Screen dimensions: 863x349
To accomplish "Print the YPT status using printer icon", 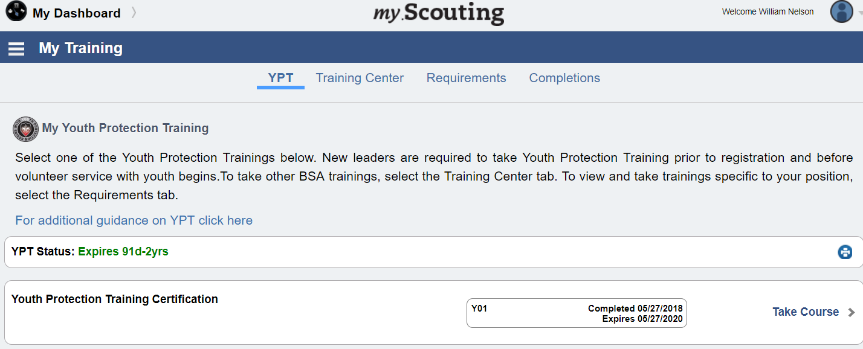I will pyautogui.click(x=845, y=252).
